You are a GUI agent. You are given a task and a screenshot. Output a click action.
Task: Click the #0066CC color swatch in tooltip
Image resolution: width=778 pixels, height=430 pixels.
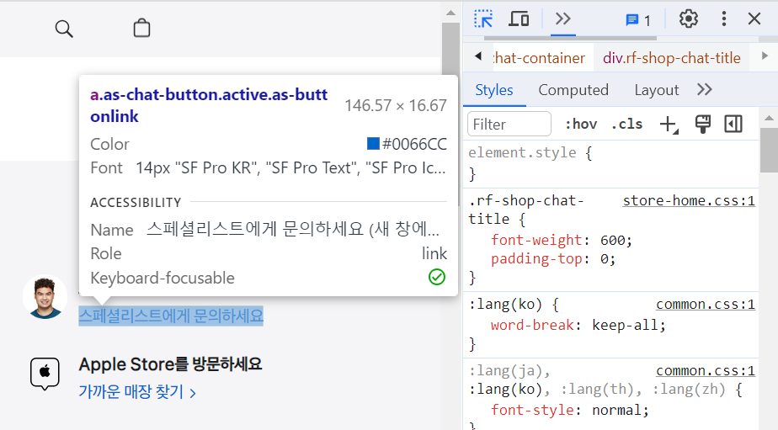point(373,143)
